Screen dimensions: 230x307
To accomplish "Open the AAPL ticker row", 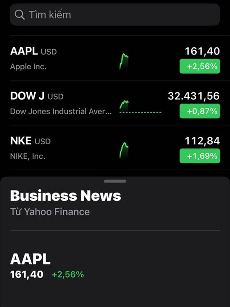I will (115, 58).
